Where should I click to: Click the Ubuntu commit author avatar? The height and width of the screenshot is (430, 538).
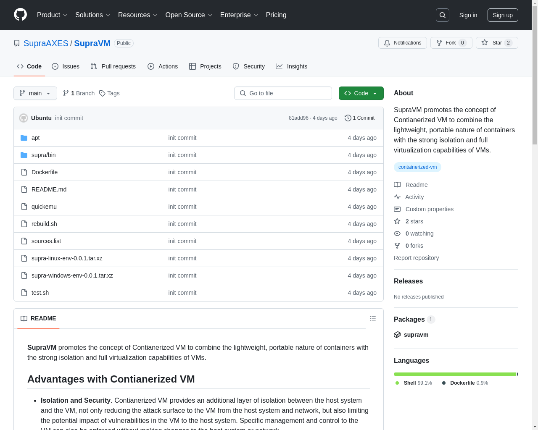(x=24, y=118)
